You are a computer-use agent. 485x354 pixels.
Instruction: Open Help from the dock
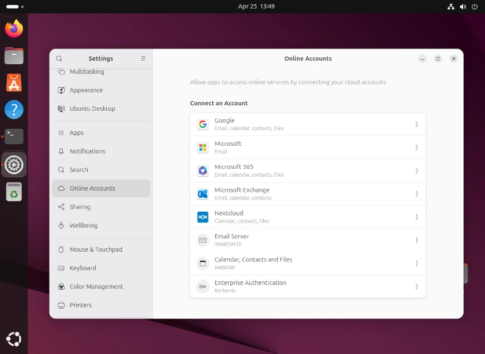[14, 110]
